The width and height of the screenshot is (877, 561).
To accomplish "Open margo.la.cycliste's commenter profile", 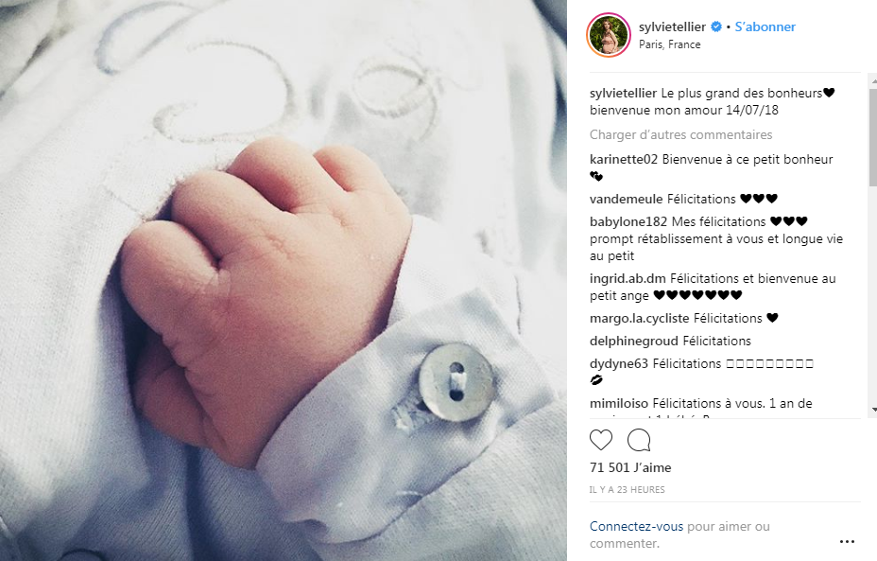I will coord(639,319).
